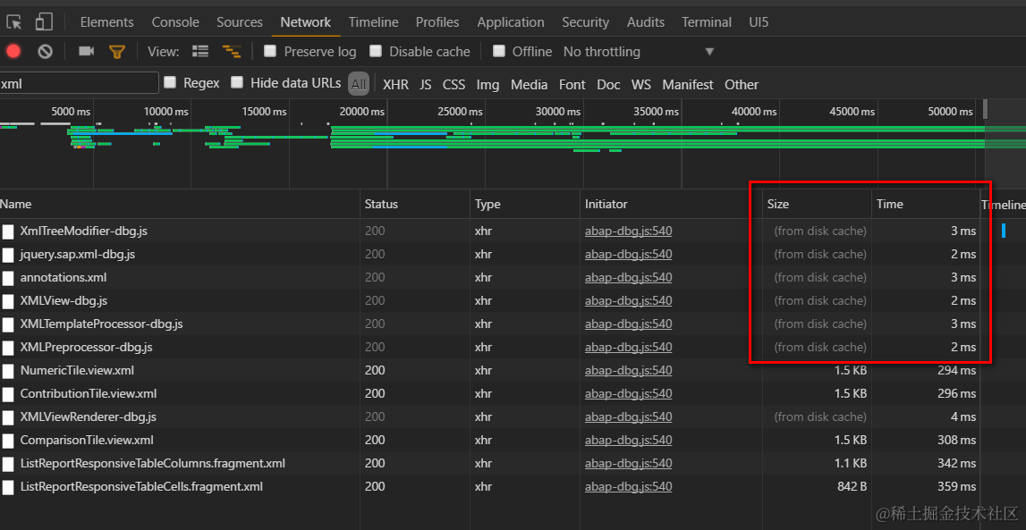Show waterfall overview view icon

pos(232,52)
